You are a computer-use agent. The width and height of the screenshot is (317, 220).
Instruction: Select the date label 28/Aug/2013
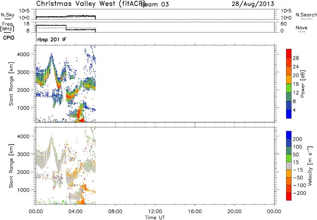[x=253, y=4]
